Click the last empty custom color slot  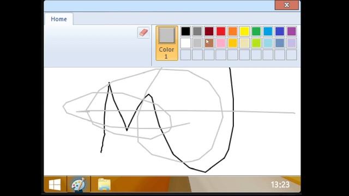pyautogui.click(x=292, y=55)
